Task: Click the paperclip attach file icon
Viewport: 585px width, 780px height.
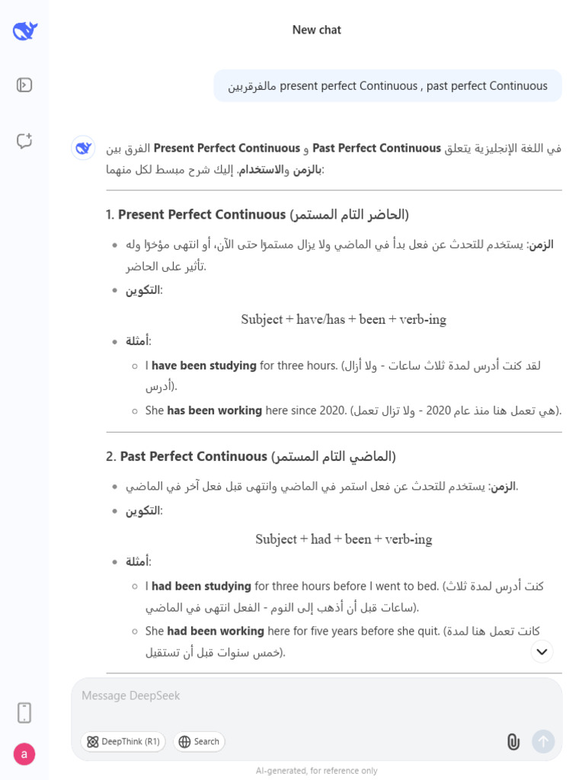Action: [x=513, y=741]
